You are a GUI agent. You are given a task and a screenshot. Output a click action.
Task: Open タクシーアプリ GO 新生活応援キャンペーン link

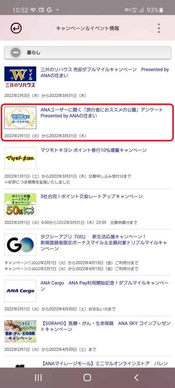[x=104, y=243]
